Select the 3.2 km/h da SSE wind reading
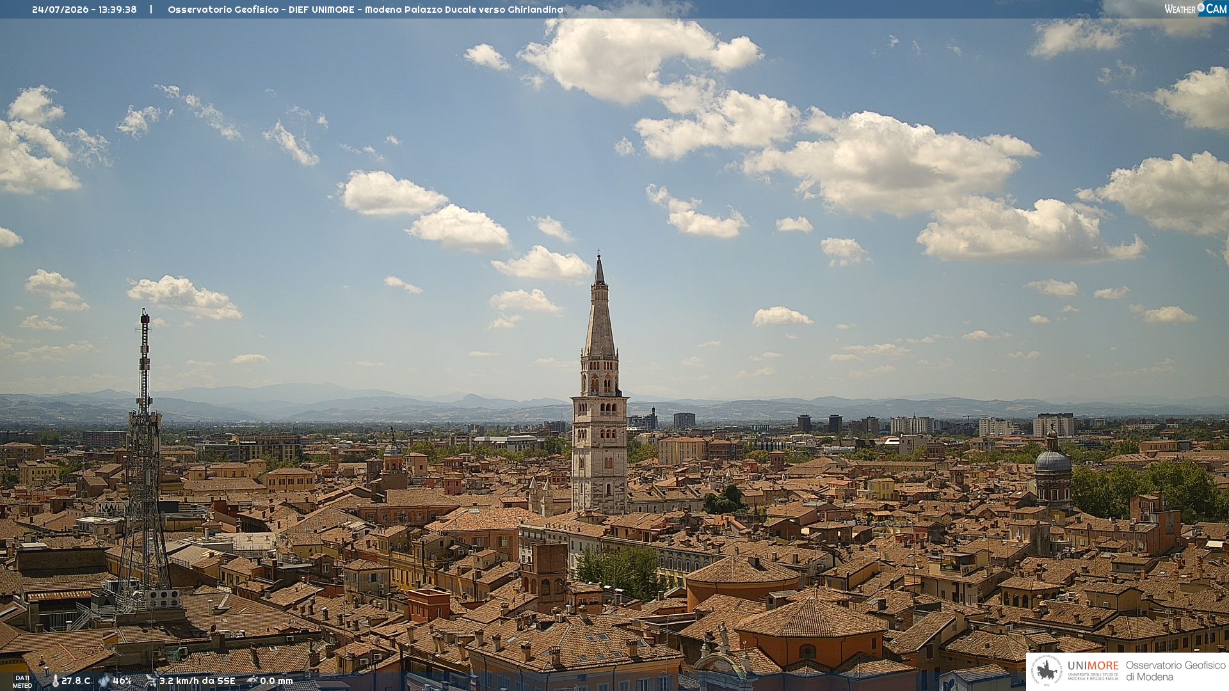Viewport: 1229px width, 691px height. point(197,681)
